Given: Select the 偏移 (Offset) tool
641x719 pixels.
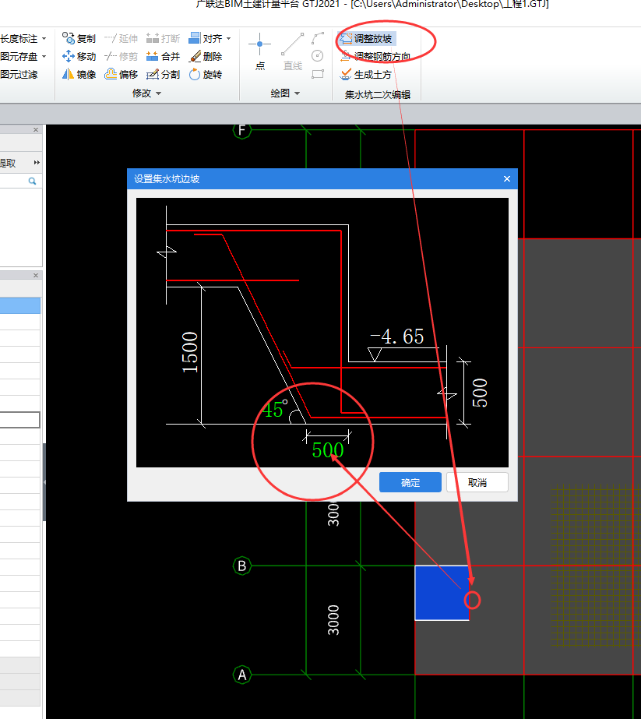Looking at the screenshot, I should point(121,74).
